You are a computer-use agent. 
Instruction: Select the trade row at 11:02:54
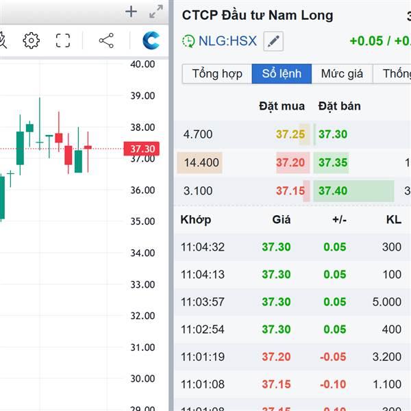292,329
